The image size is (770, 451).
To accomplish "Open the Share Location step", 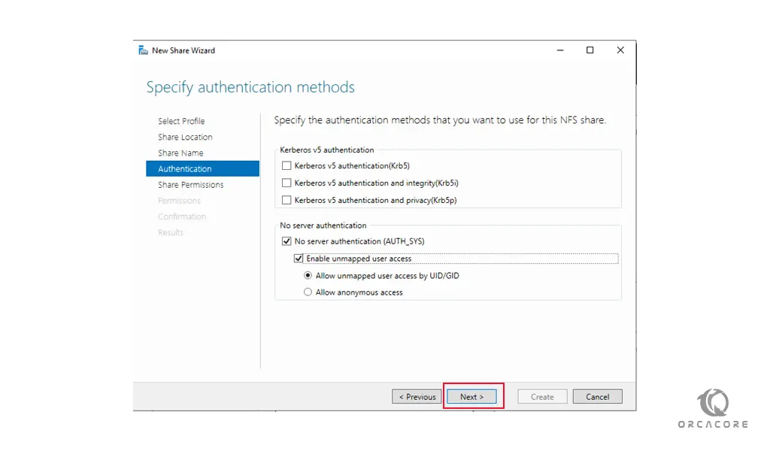I will click(185, 137).
